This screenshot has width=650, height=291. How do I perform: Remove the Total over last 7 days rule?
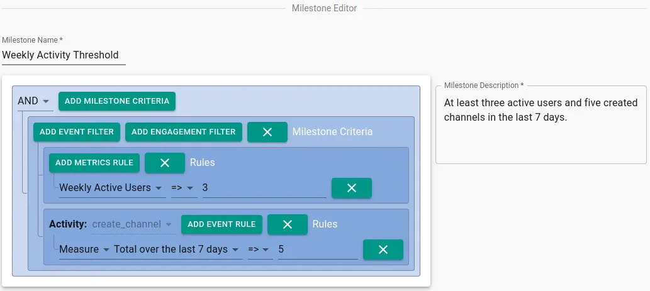(383, 250)
